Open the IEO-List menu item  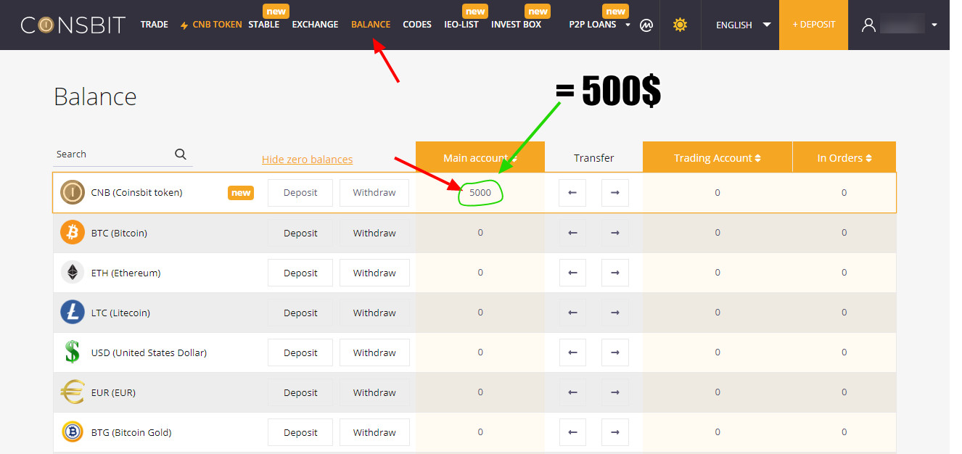461,25
